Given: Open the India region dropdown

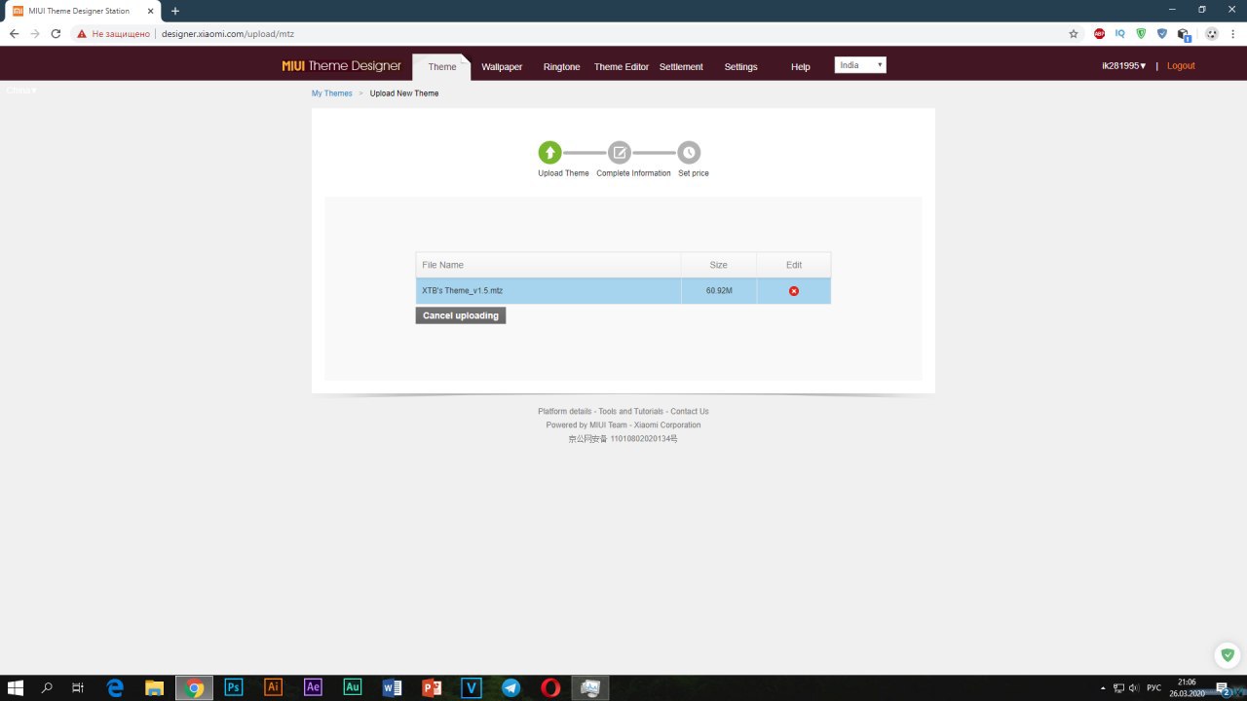Looking at the screenshot, I should 860,65.
